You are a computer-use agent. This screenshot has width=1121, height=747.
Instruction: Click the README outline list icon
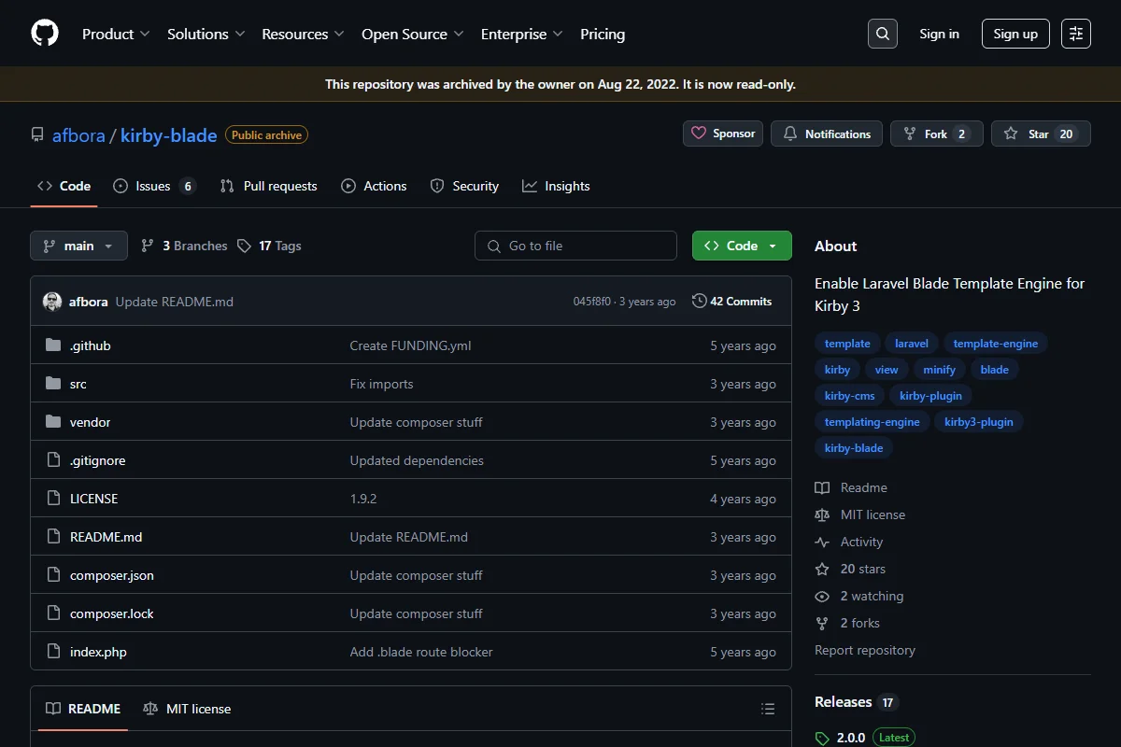(768, 709)
